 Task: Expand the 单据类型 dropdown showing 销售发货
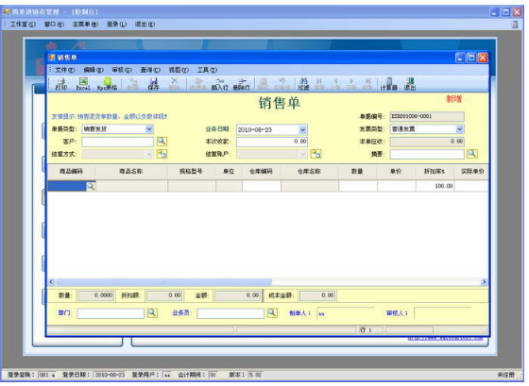(149, 129)
